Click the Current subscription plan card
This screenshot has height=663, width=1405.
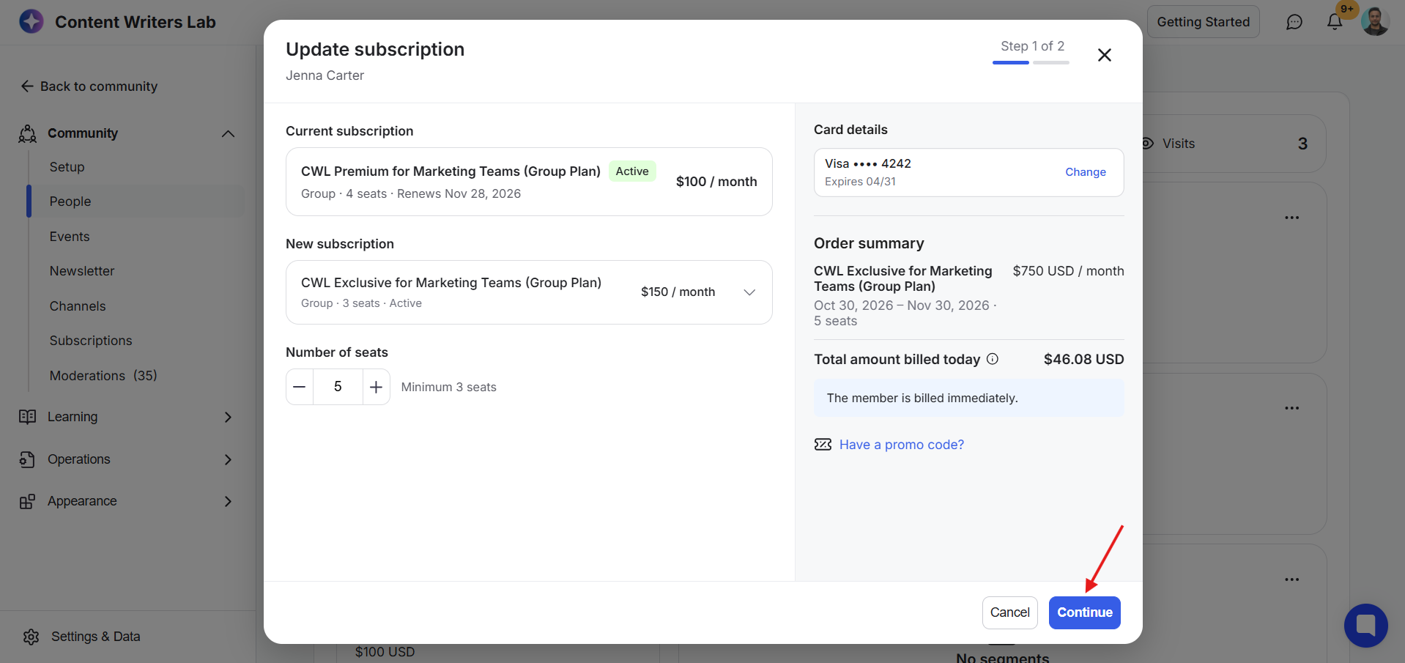[529, 182]
